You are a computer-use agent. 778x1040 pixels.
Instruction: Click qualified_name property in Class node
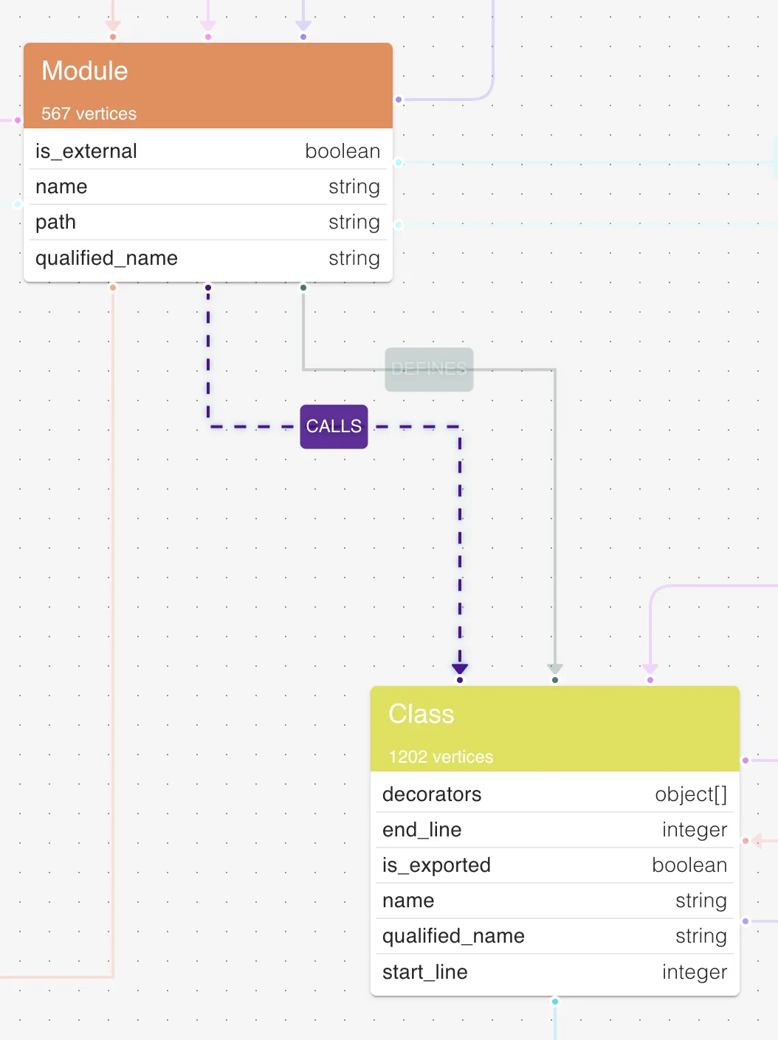pos(555,936)
